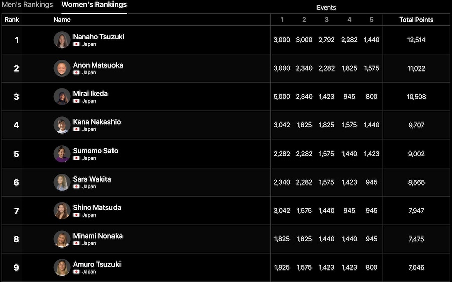This screenshot has height=282, width=452.
Task: Select Sumomo Sato's avatar image
Action: [x=62, y=154]
